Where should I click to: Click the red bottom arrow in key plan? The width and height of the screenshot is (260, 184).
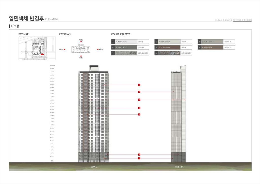coord(81,56)
